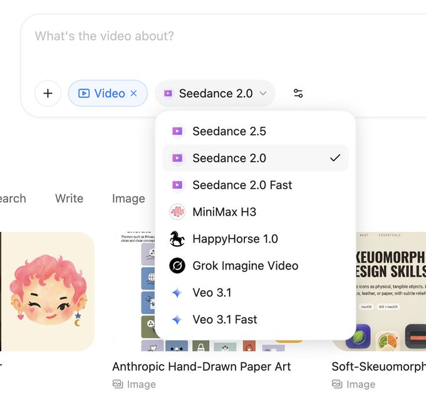Click purple icon in selected model button
The width and height of the screenshot is (426, 400).
pos(168,93)
